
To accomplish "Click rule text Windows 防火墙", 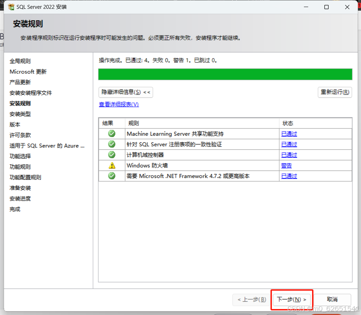I will pyautogui.click(x=147, y=166).
